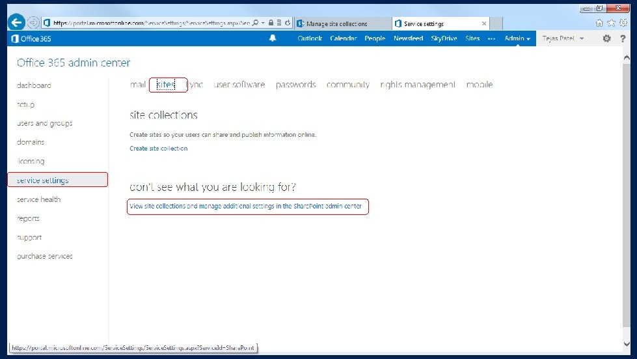The width and height of the screenshot is (637, 359).
Task: Open the more navigation ellipsis
Action: pyautogui.click(x=491, y=38)
